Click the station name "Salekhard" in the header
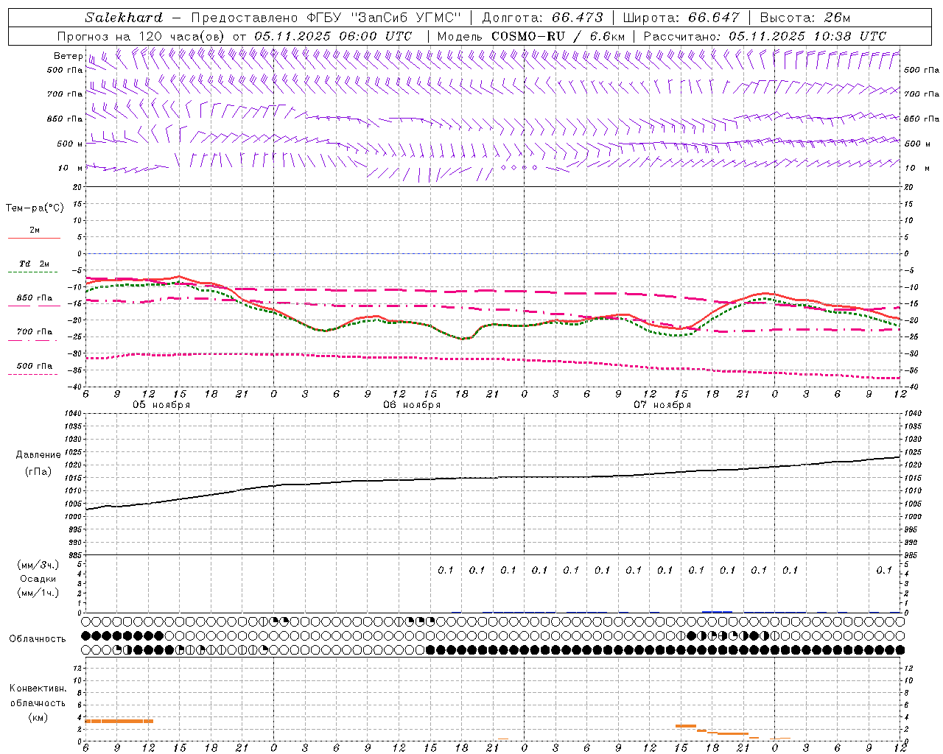Viewport: 943px width, 754px height. click(124, 18)
